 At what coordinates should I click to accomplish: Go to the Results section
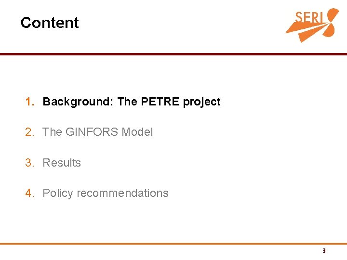(x=62, y=163)
